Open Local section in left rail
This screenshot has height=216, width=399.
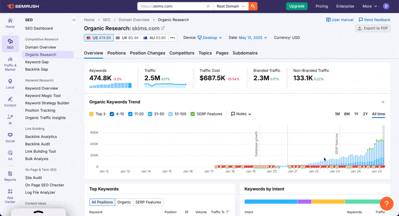click(10, 84)
